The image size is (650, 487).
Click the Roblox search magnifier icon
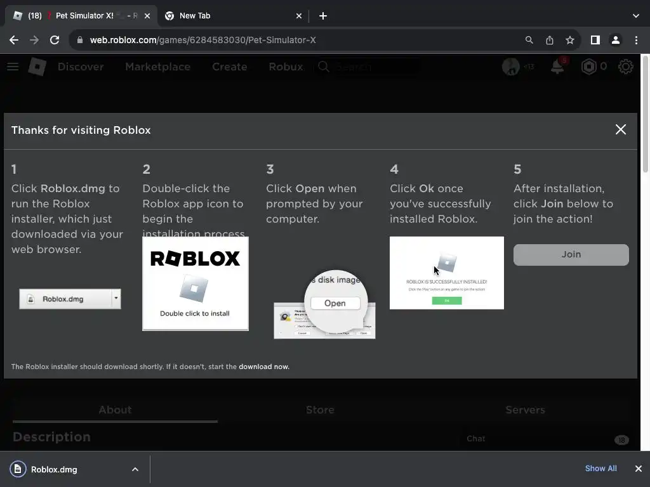click(x=324, y=67)
